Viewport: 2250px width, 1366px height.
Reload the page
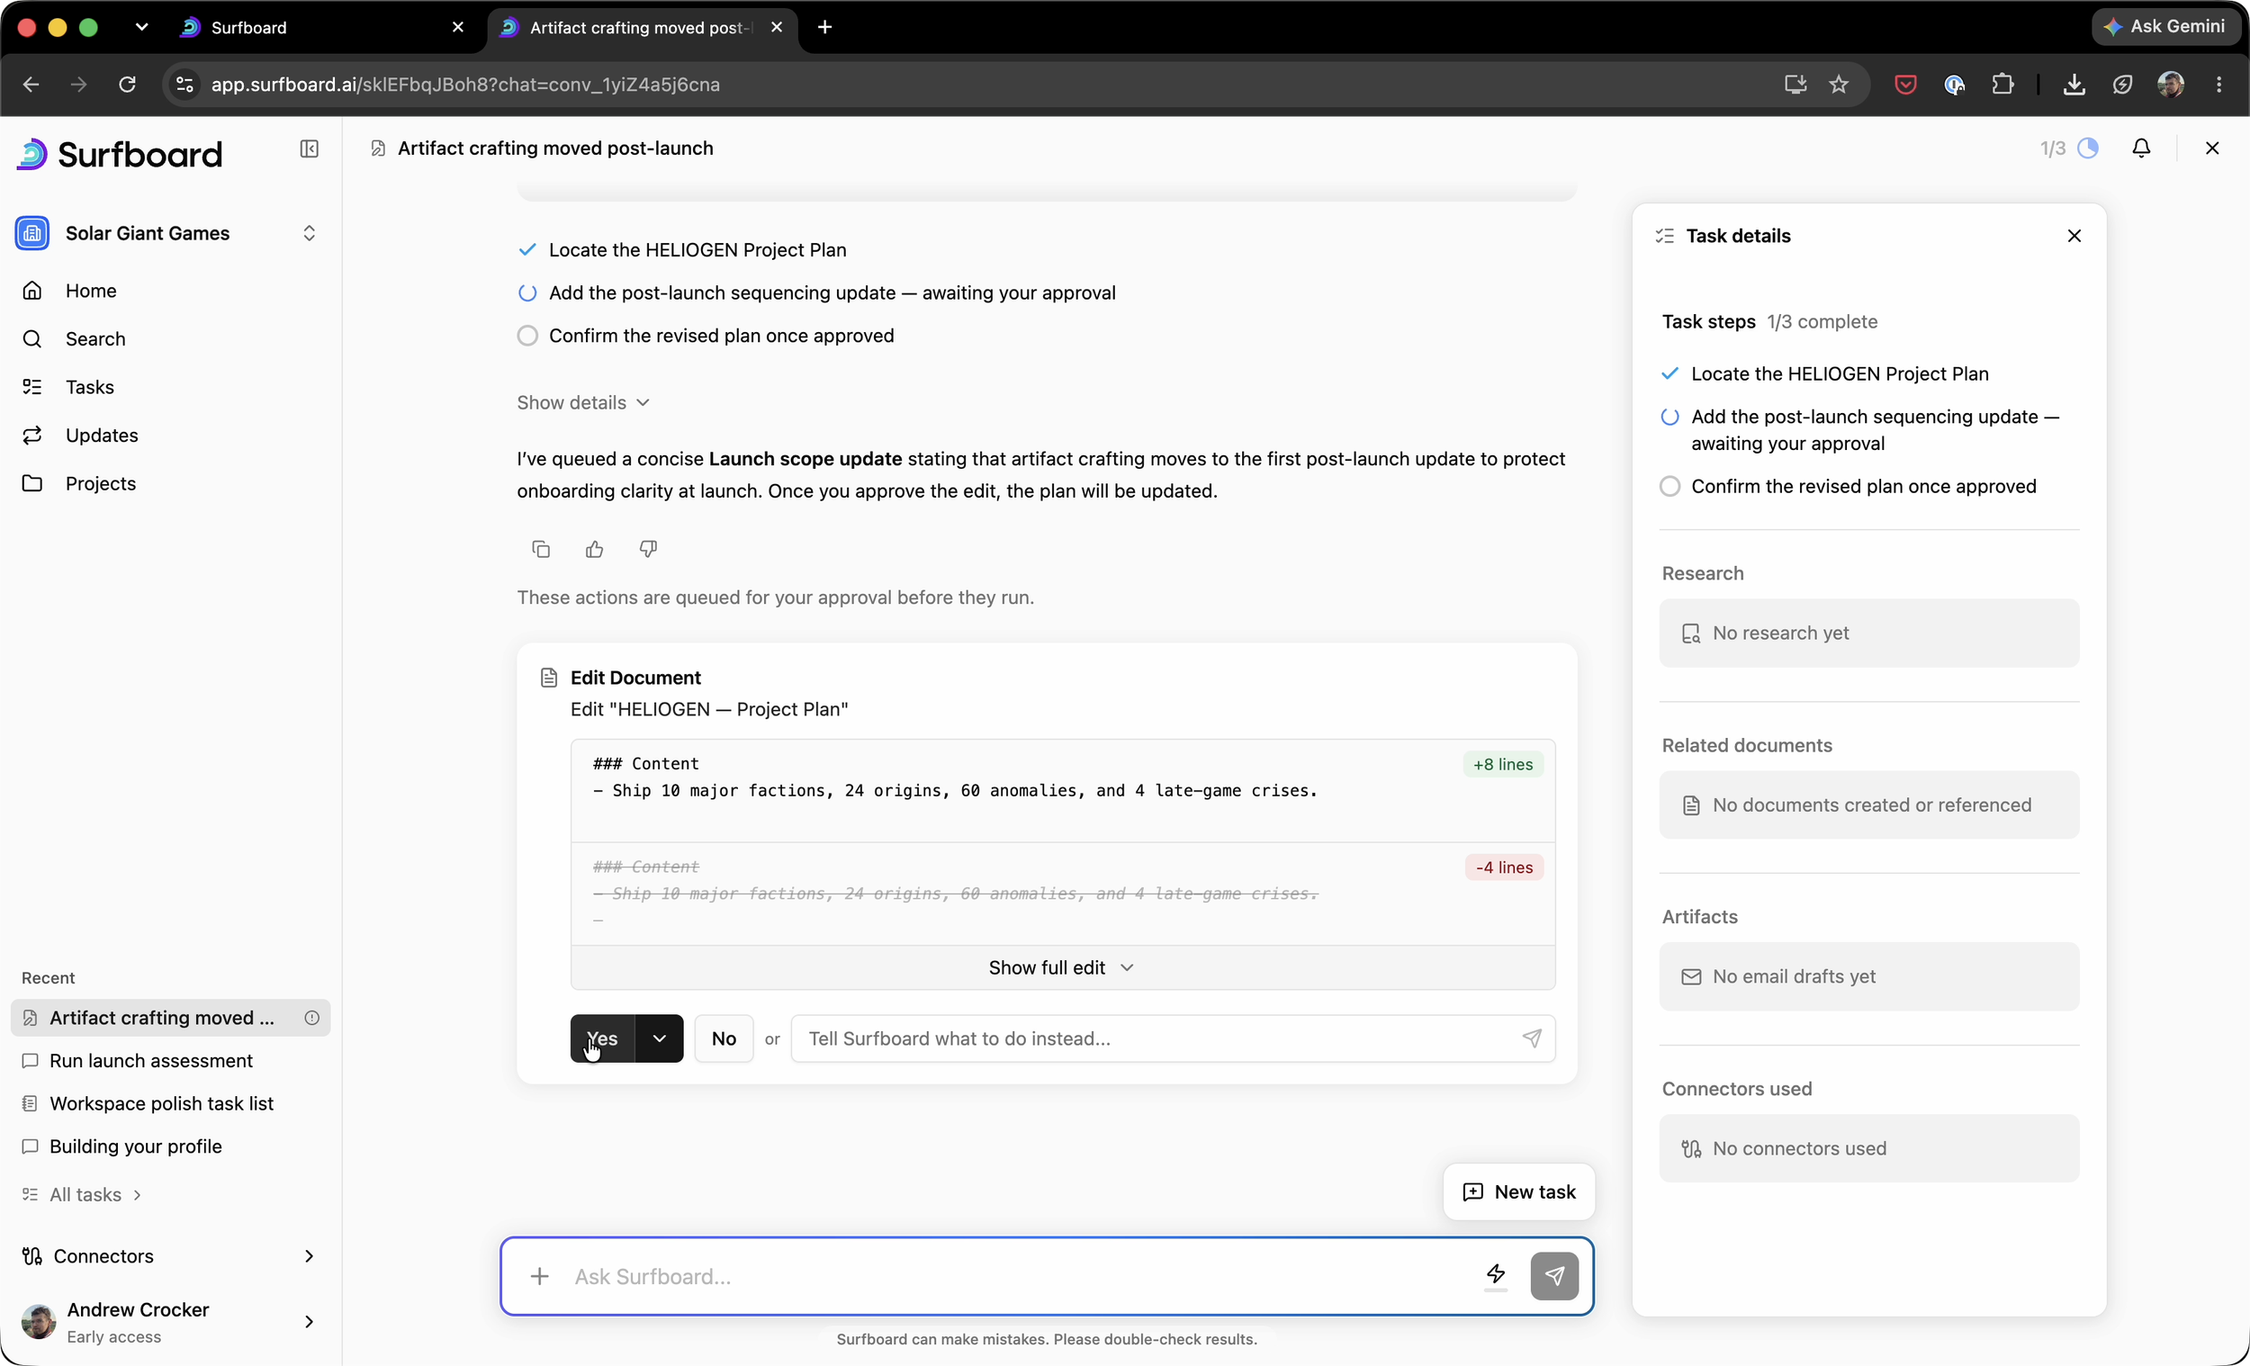(127, 84)
